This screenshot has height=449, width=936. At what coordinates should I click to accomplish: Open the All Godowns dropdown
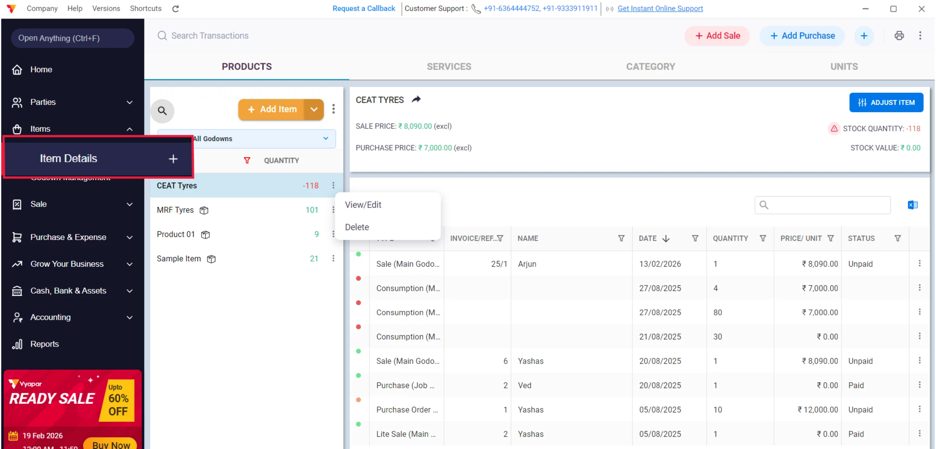point(325,138)
